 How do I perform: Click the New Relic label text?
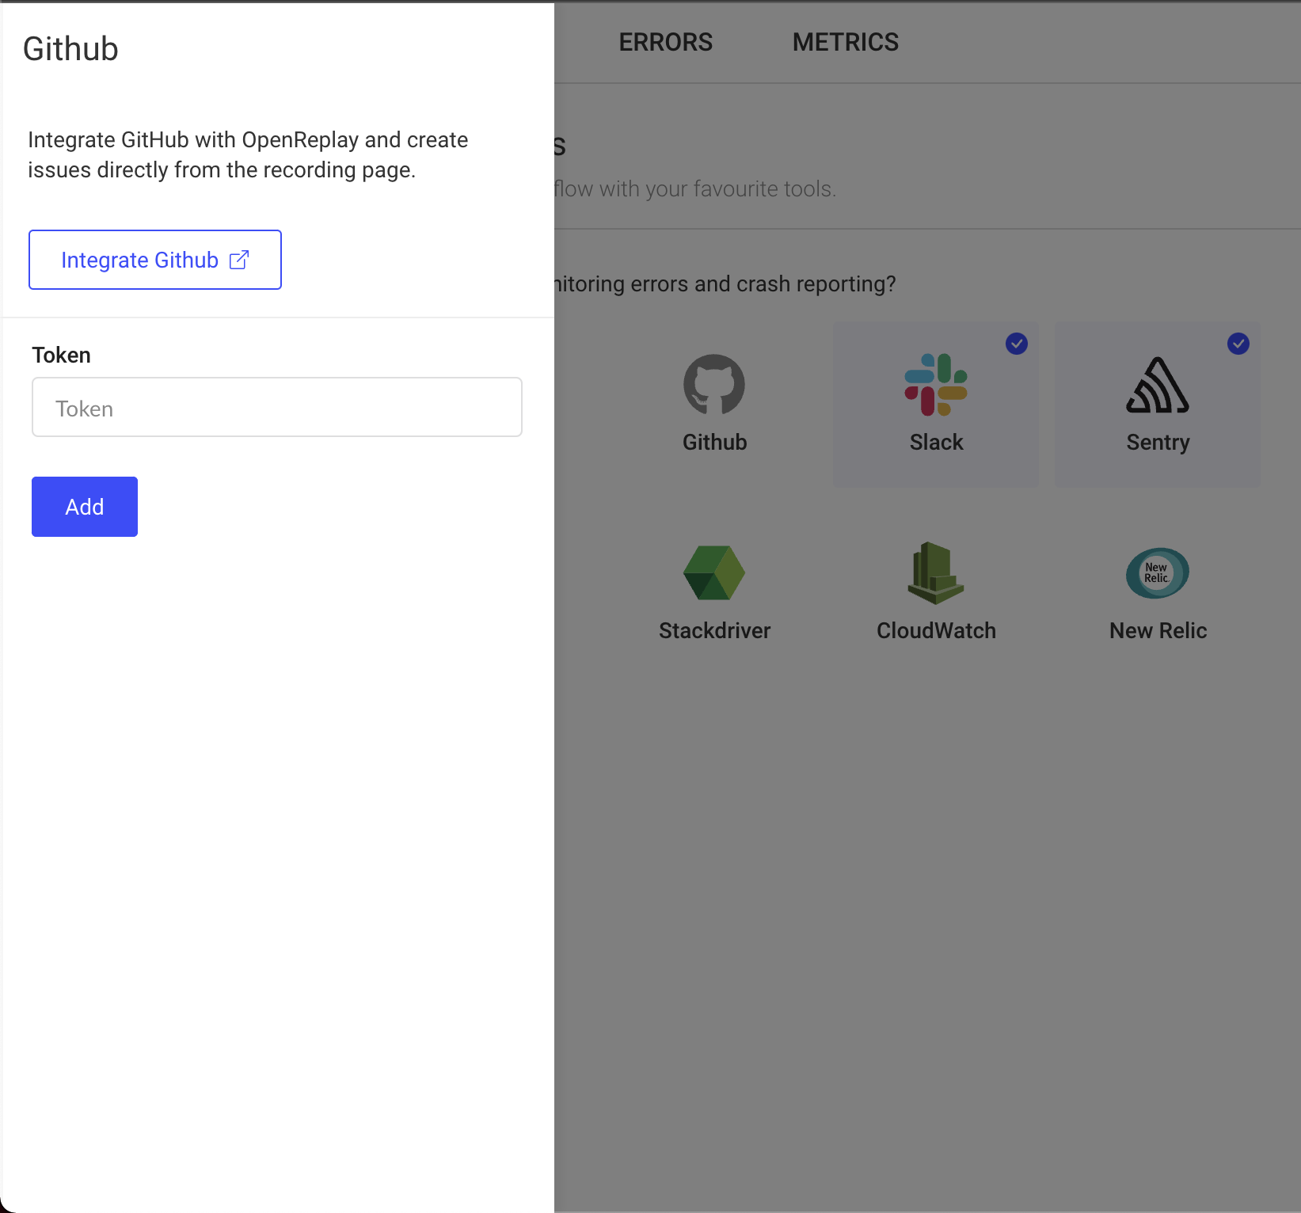[x=1158, y=630]
